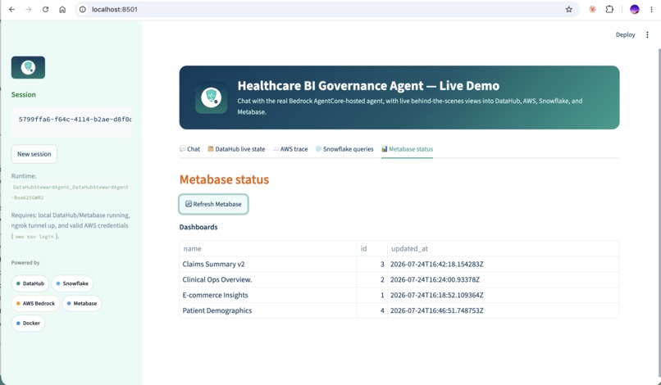The width and height of the screenshot is (661, 385).
Task: Click timestamp 2026-07-24T16:24:00.93378Z
Action: coord(435,279)
